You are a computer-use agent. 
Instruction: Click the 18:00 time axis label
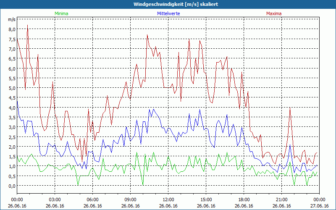coord(244,200)
